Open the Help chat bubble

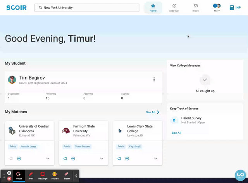pyautogui.click(x=240, y=175)
